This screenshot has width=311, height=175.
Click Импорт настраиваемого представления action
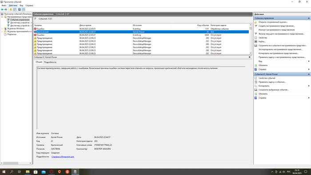(276, 30)
